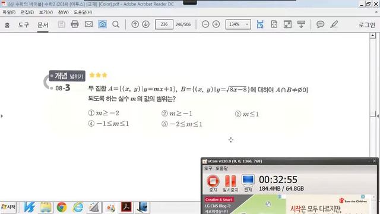Click the page count text 246/506
This screenshot has height=214, width=380.
click(x=183, y=24)
